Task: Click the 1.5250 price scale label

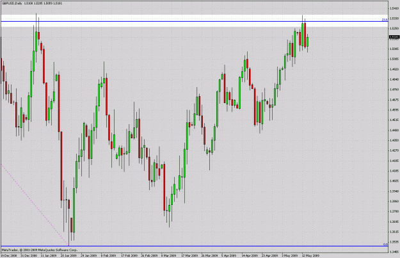Action: click(394, 28)
